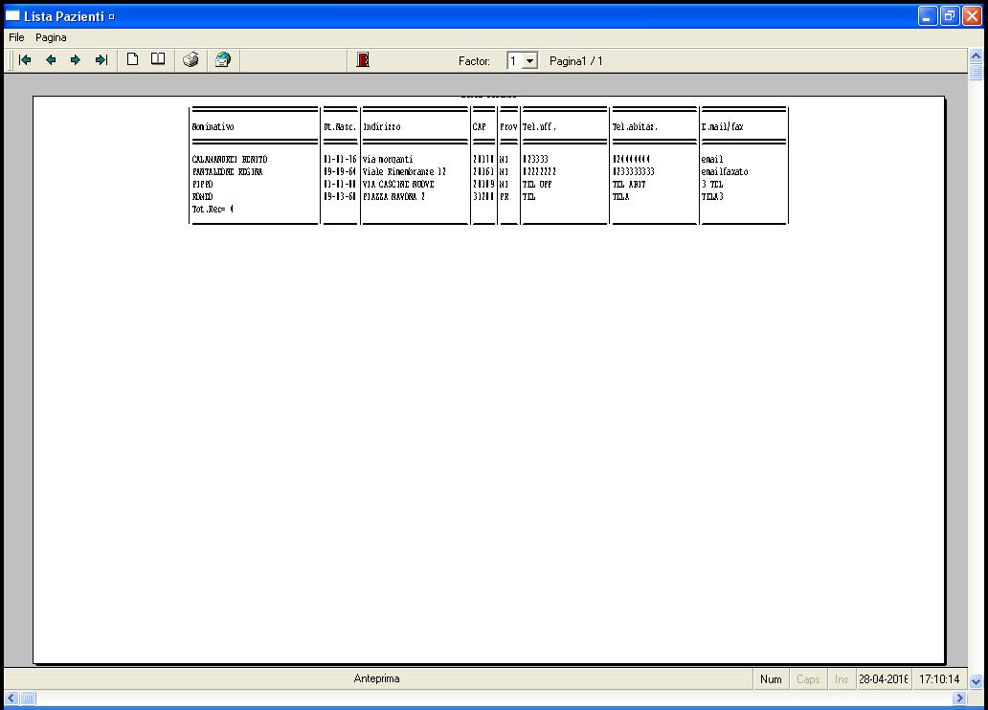Click the '123333' phone number cell
This screenshot has height=710, width=988.
coord(535,160)
